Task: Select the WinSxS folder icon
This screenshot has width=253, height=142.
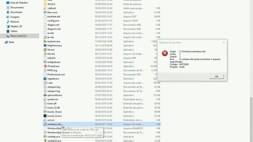Action: click(x=45, y=4)
